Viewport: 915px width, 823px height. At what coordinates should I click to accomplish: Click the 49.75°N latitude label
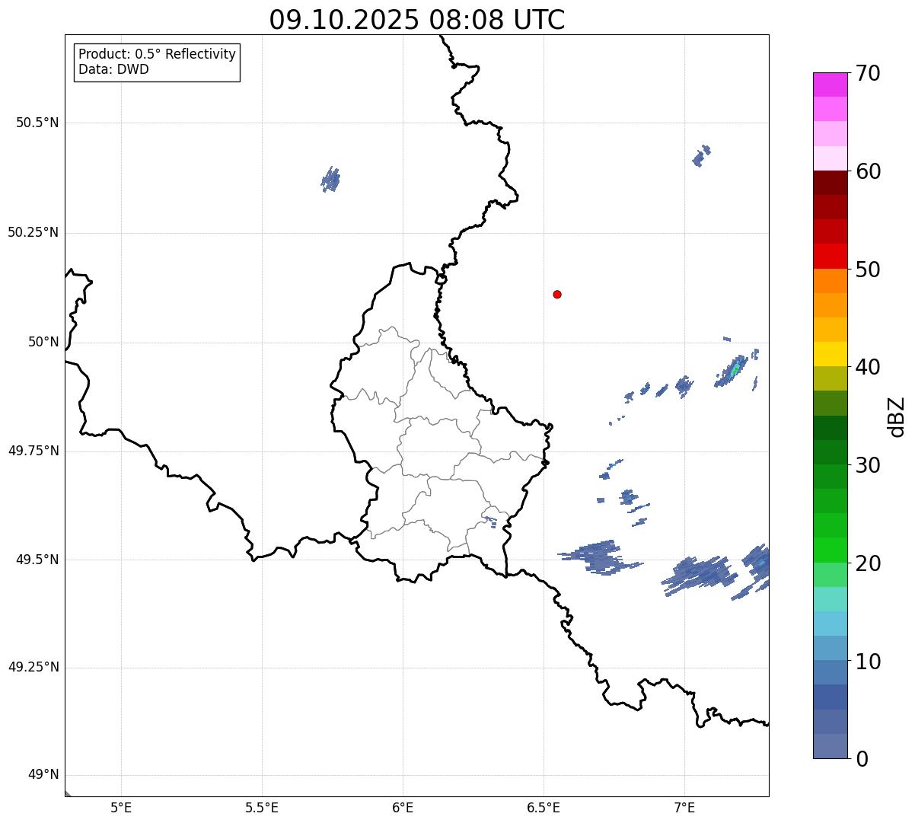coord(33,451)
